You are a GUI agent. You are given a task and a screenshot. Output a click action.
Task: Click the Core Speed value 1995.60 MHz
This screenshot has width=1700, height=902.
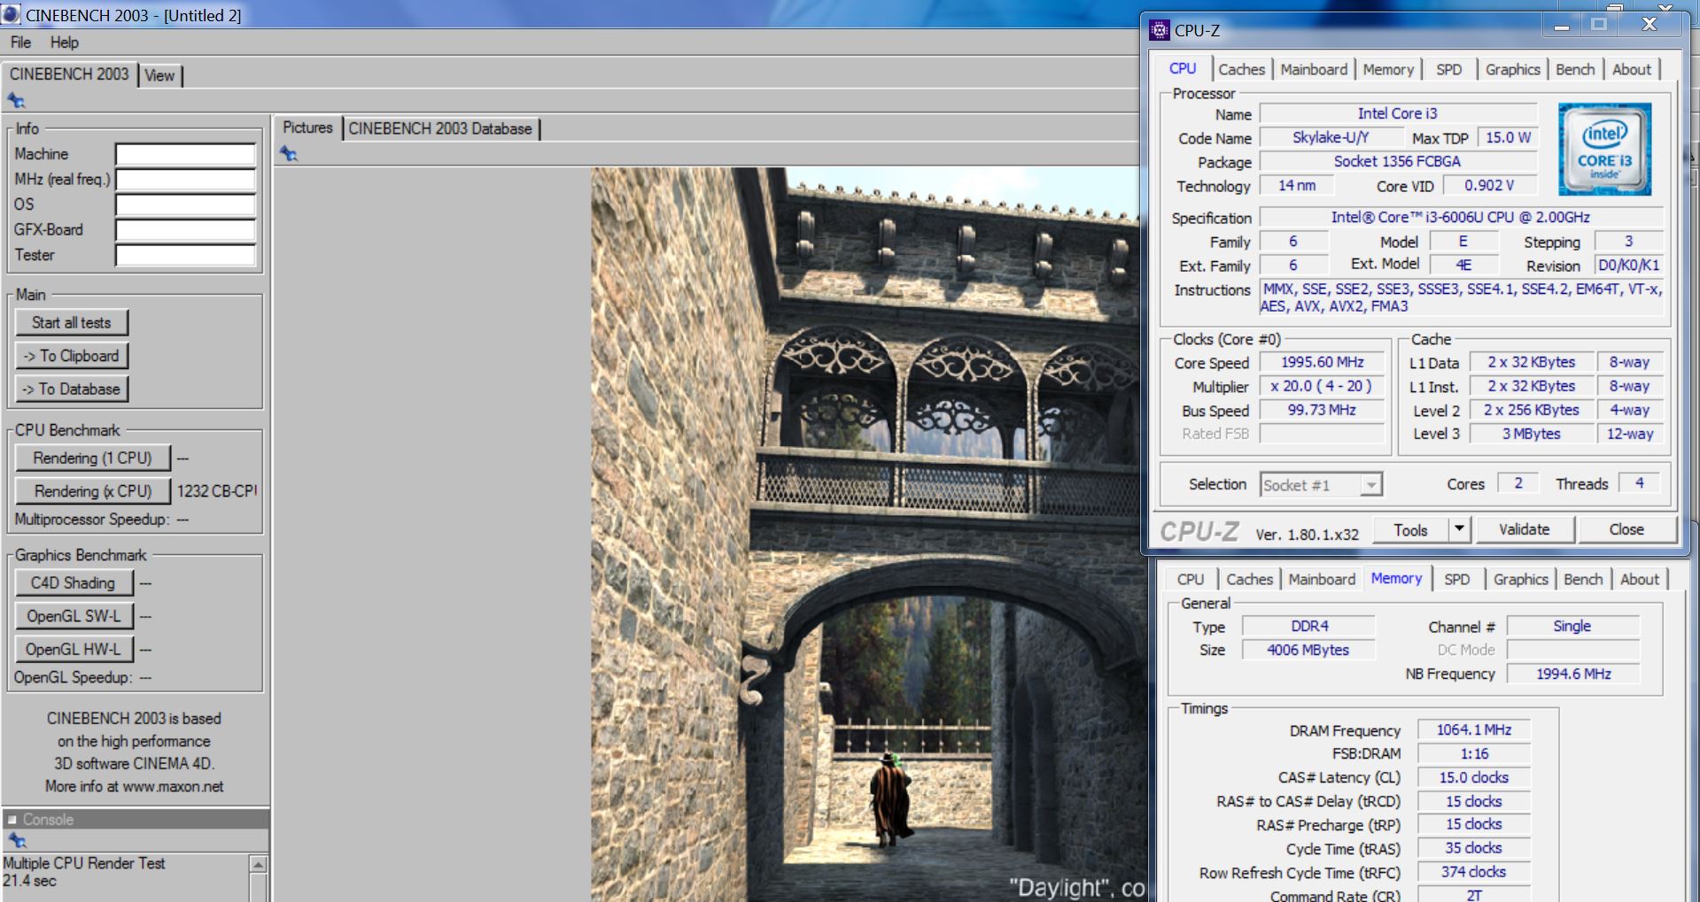click(1322, 362)
